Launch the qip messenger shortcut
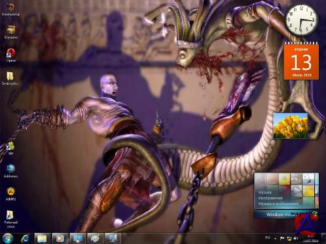 (x=10, y=148)
